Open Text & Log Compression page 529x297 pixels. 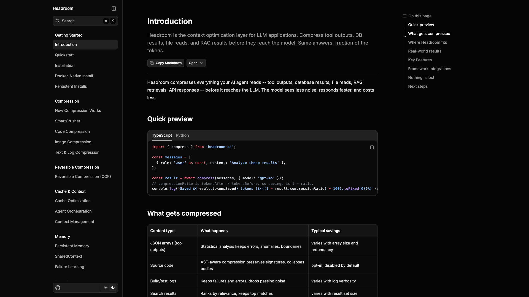point(85,152)
